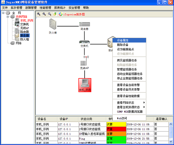The width and height of the screenshot is (174, 145).
Task: Select the 无线AP access point icon
Action: pyautogui.click(x=84, y=61)
